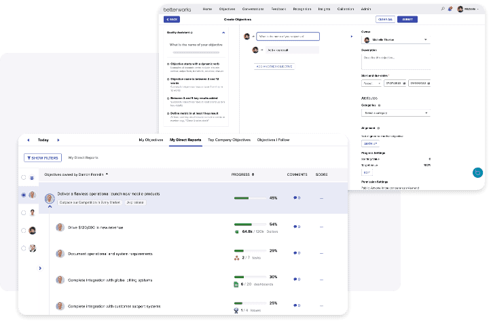This screenshot has height=323, width=491.
Task: Open the date period type dropdown
Action: point(371,83)
